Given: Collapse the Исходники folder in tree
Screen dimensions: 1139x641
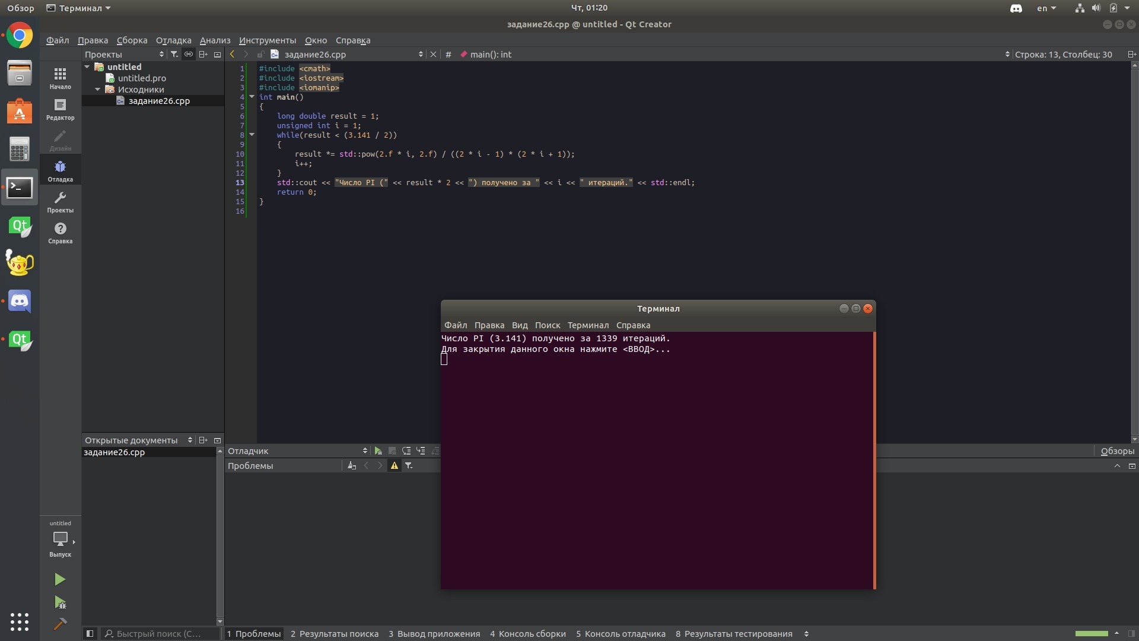Looking at the screenshot, I should point(98,90).
